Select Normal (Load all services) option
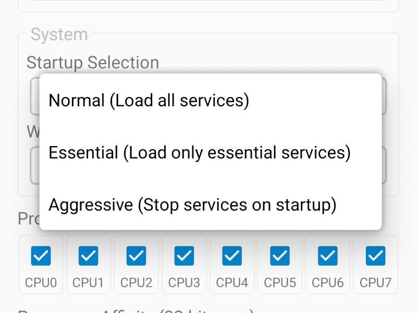Viewport: 417px width, 313px height. coord(149,100)
